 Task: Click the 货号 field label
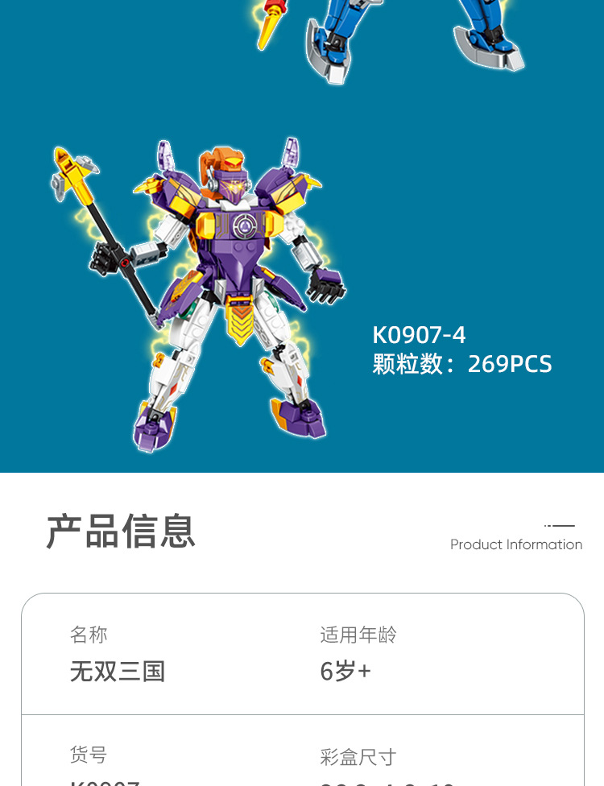coord(89,755)
